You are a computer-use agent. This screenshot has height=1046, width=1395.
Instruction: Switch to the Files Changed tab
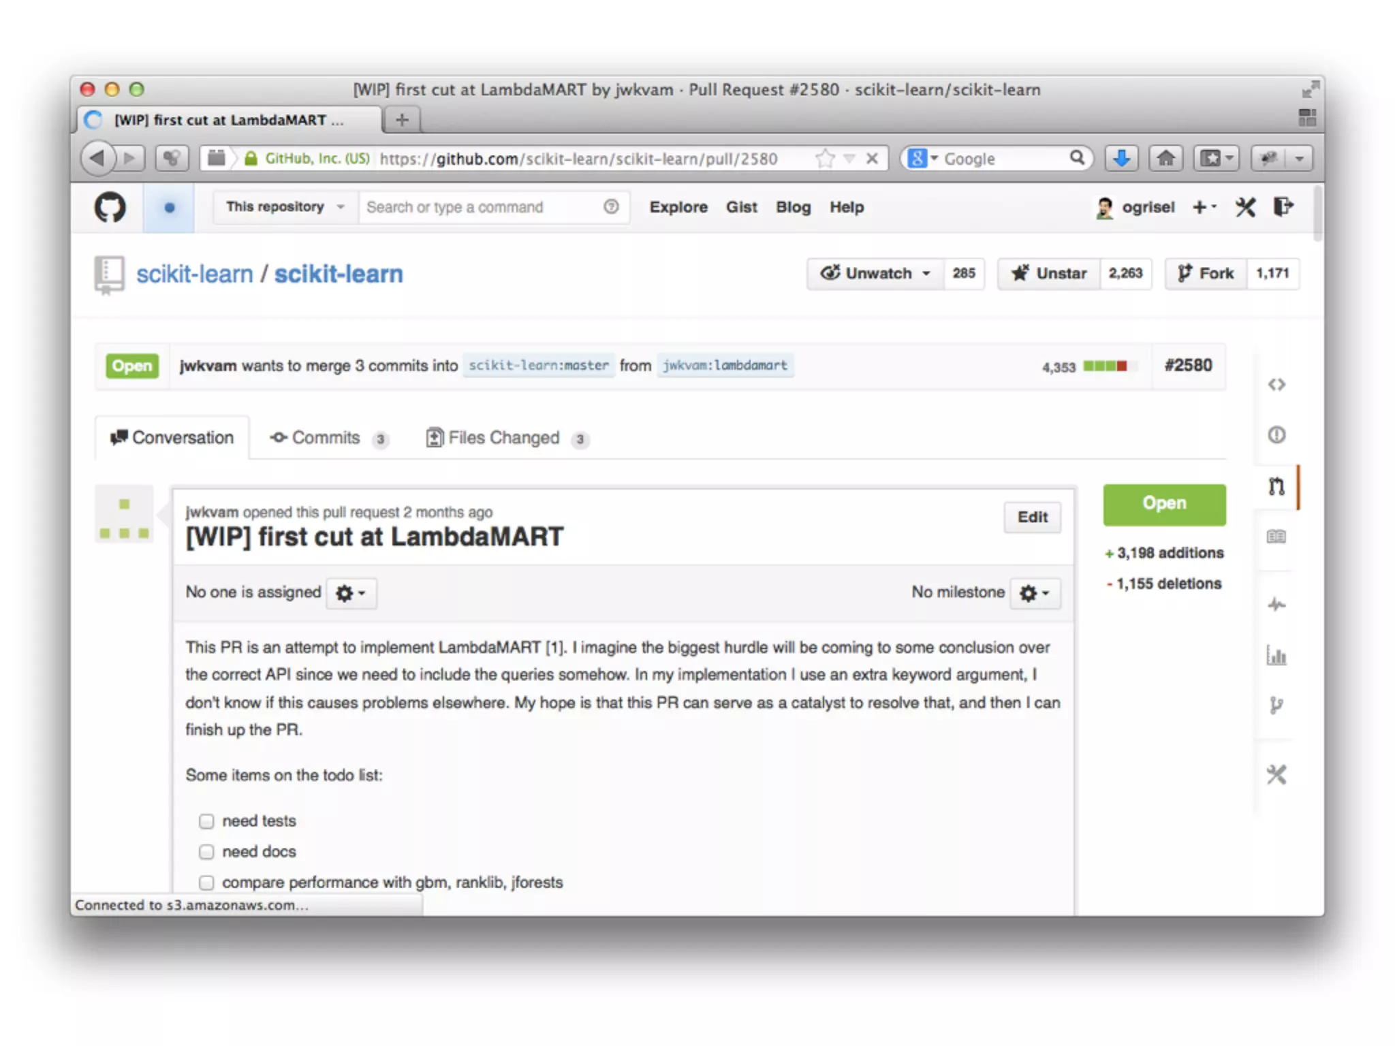[x=503, y=438]
